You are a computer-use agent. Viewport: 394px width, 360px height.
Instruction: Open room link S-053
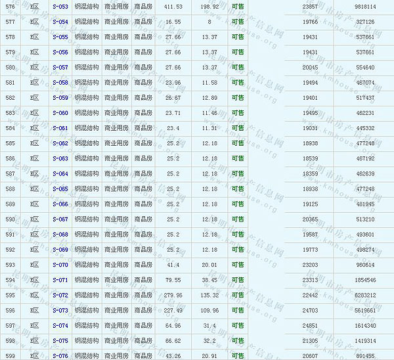tap(60, 7)
